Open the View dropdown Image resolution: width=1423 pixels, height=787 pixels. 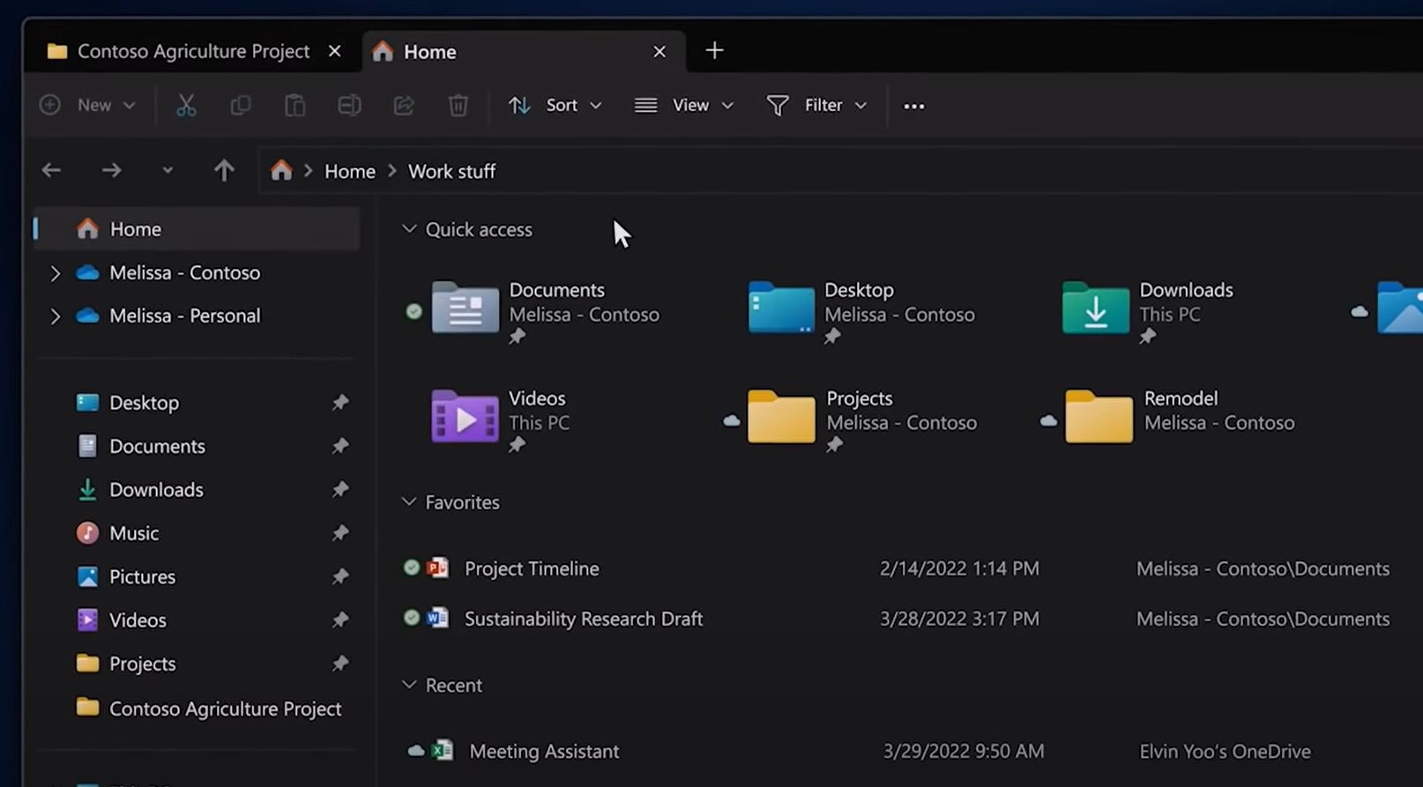(684, 106)
